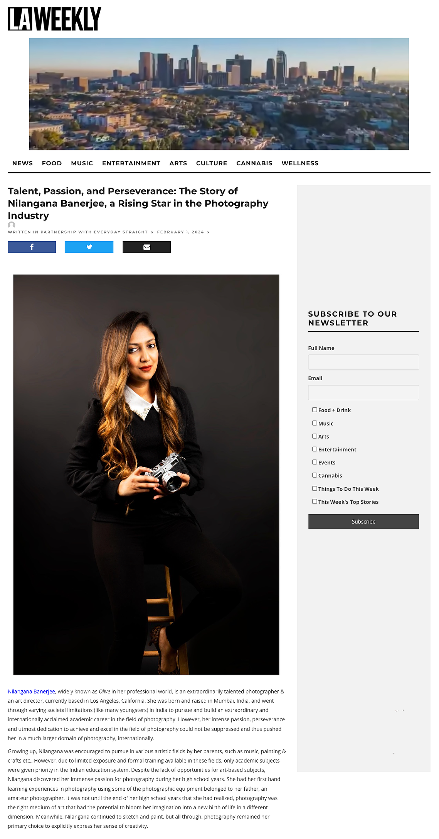The height and width of the screenshot is (839, 439).
Task: Focus the Full Name input field
Action: coord(363,362)
